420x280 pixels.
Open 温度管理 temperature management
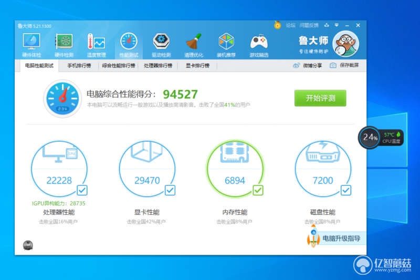96,45
